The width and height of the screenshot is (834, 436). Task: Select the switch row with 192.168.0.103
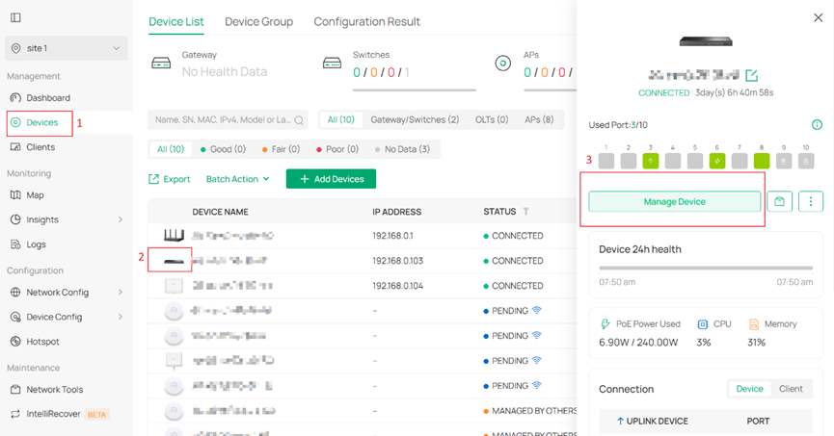coord(362,261)
